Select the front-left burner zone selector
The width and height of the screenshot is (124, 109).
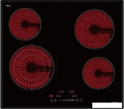60,96
